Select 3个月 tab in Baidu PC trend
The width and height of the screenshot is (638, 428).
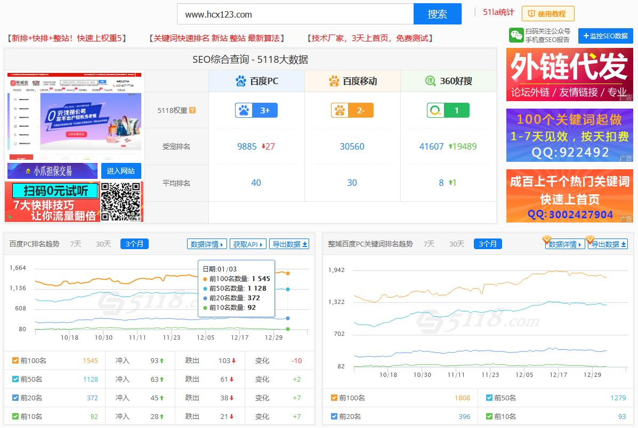tap(135, 244)
